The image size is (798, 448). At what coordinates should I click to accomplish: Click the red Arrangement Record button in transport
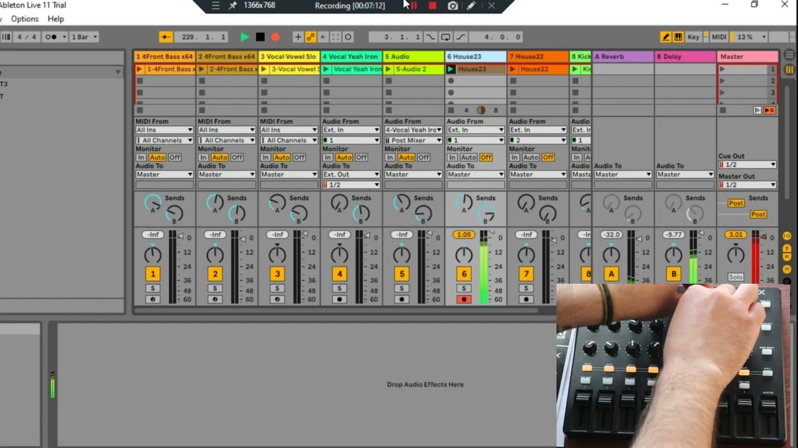[x=276, y=37]
